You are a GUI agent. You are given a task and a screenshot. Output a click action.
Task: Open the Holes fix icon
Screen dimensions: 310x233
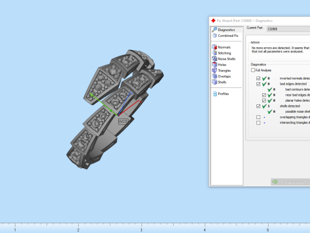(x=214, y=65)
